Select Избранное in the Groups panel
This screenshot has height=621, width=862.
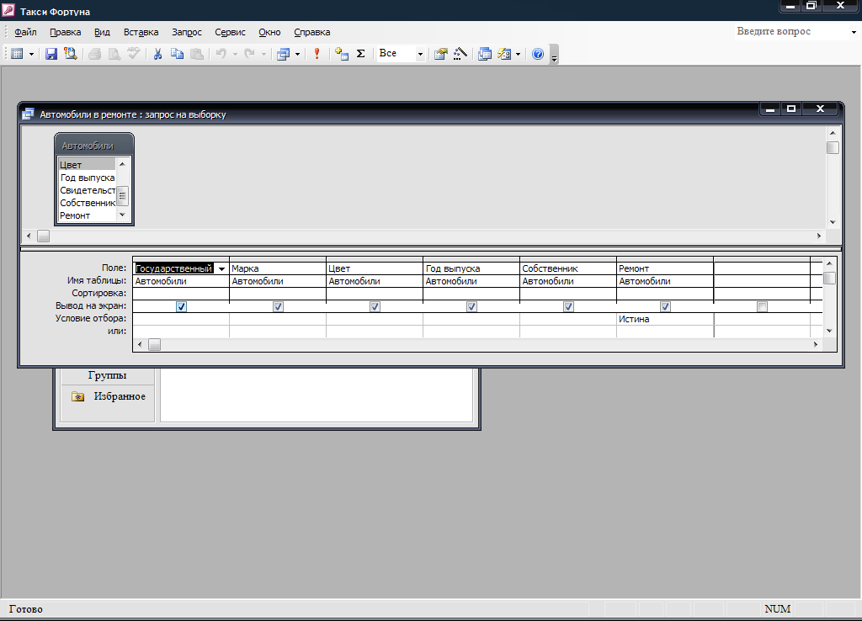coord(119,396)
